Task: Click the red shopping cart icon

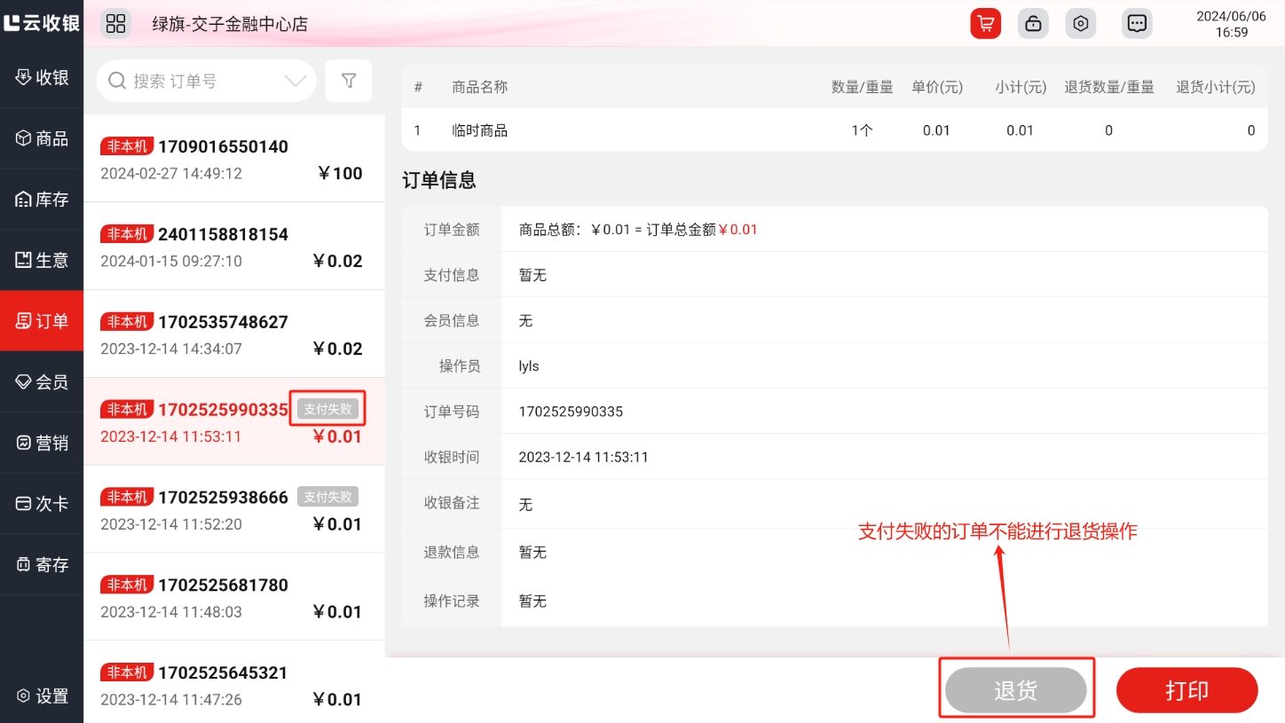Action: (x=985, y=24)
